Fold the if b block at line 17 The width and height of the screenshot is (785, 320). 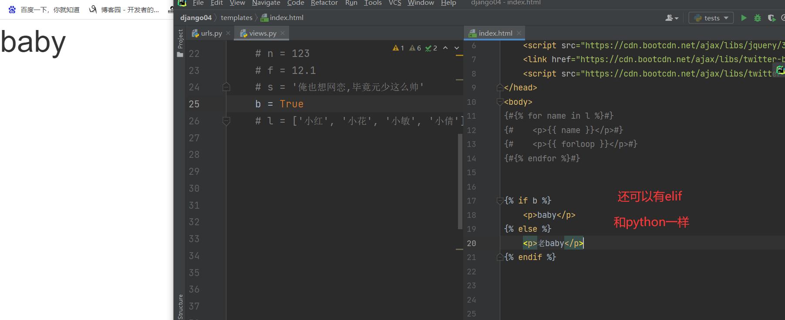500,201
